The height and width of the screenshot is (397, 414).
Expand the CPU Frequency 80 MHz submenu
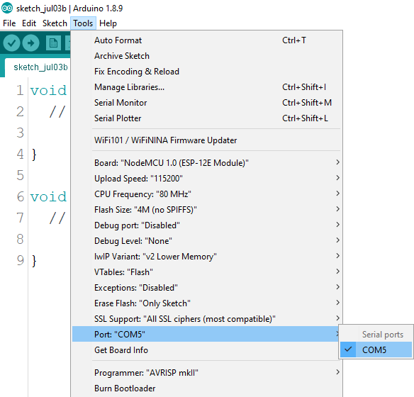click(207, 194)
